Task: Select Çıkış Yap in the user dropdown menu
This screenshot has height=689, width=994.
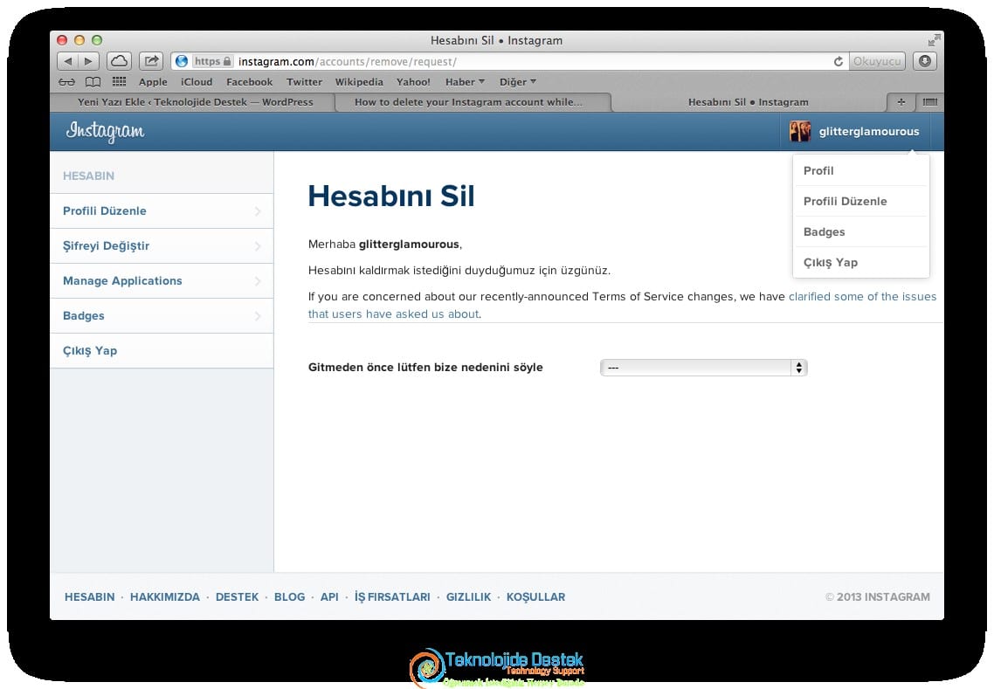Action: [x=831, y=263]
